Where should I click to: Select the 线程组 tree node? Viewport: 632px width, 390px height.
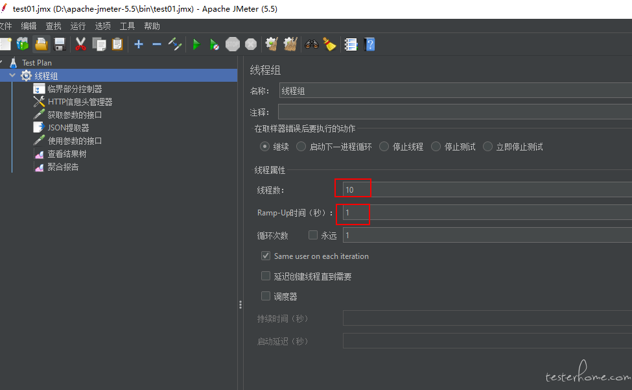(46, 76)
